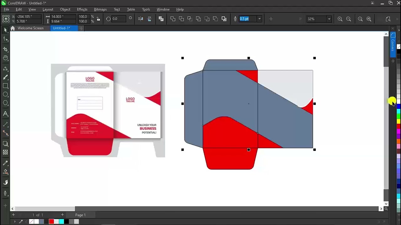Switch to the Welcome Screen tab
Viewport: 401px width, 225px height.
(x=30, y=28)
